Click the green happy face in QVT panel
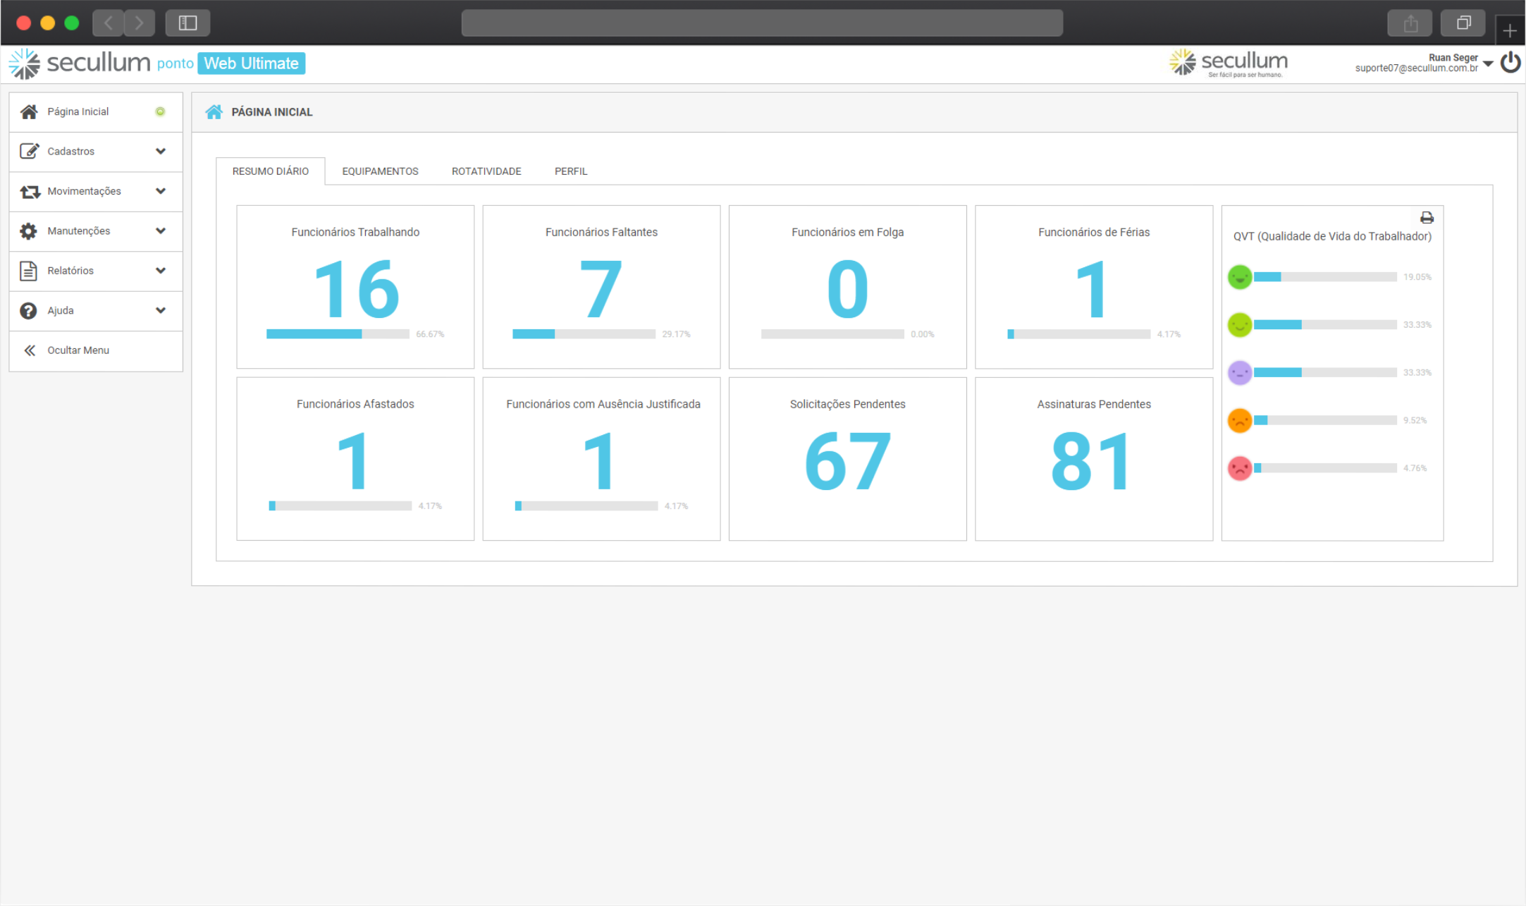 click(1239, 276)
